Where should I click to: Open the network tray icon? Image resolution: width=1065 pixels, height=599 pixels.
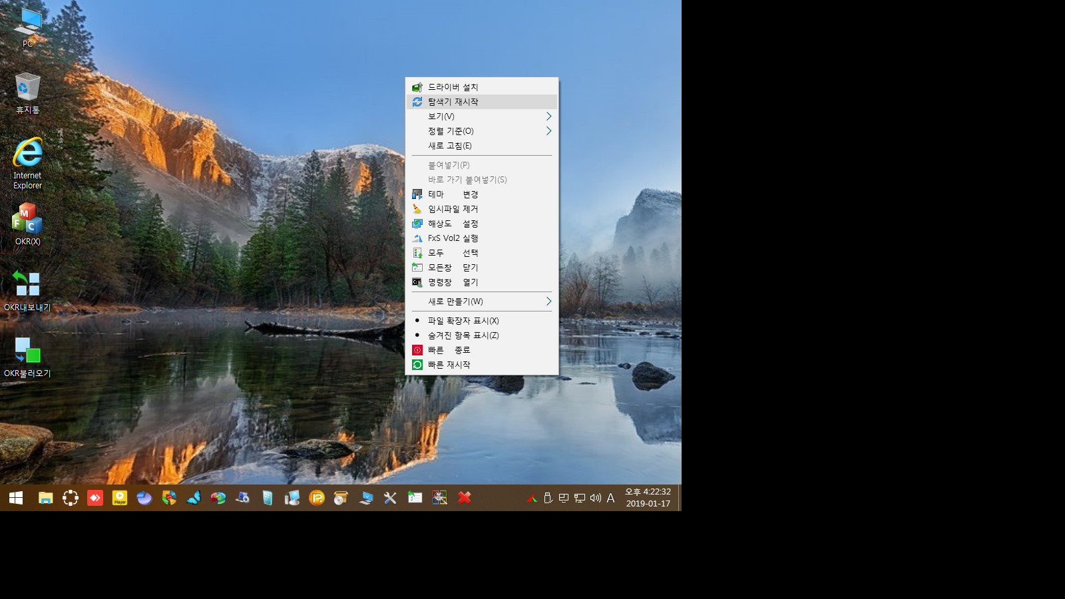pos(580,498)
